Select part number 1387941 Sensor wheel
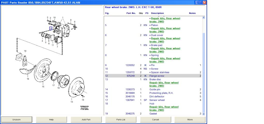Viewport: 264px width, 124px height. (130, 100)
